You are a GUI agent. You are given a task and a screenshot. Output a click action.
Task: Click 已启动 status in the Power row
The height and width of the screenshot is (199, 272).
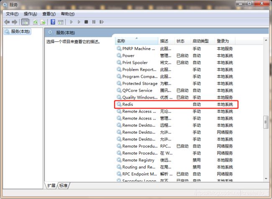182,56
